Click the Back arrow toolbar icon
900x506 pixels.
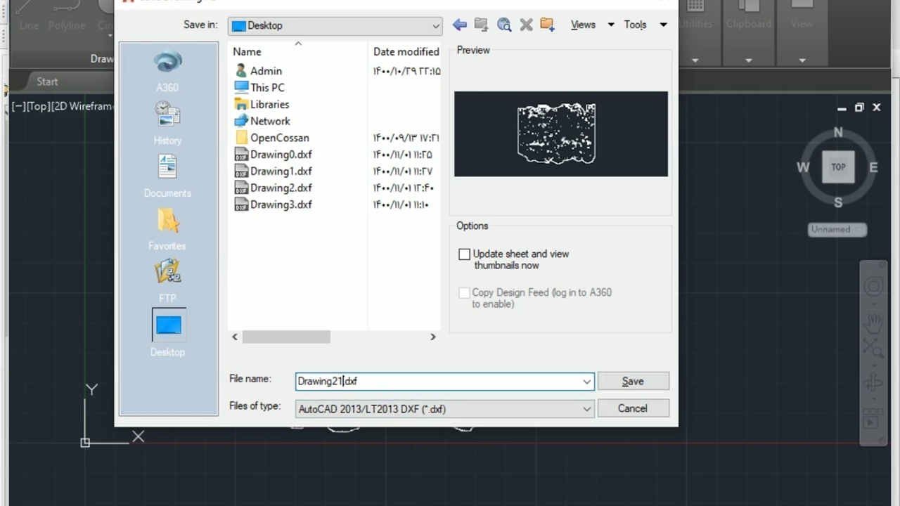(460, 25)
